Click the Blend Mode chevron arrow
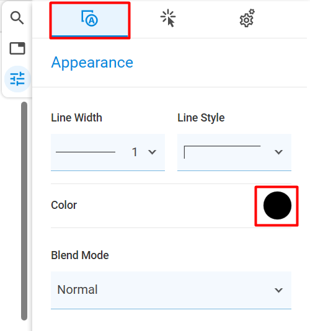Image resolution: width=310 pixels, height=331 pixels. click(278, 290)
